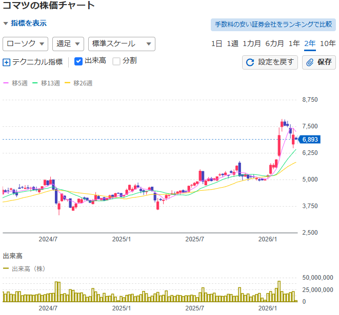The width and height of the screenshot is (339, 315).
Task: Click the 移5週 pink legend swatch
Action: coord(6,83)
